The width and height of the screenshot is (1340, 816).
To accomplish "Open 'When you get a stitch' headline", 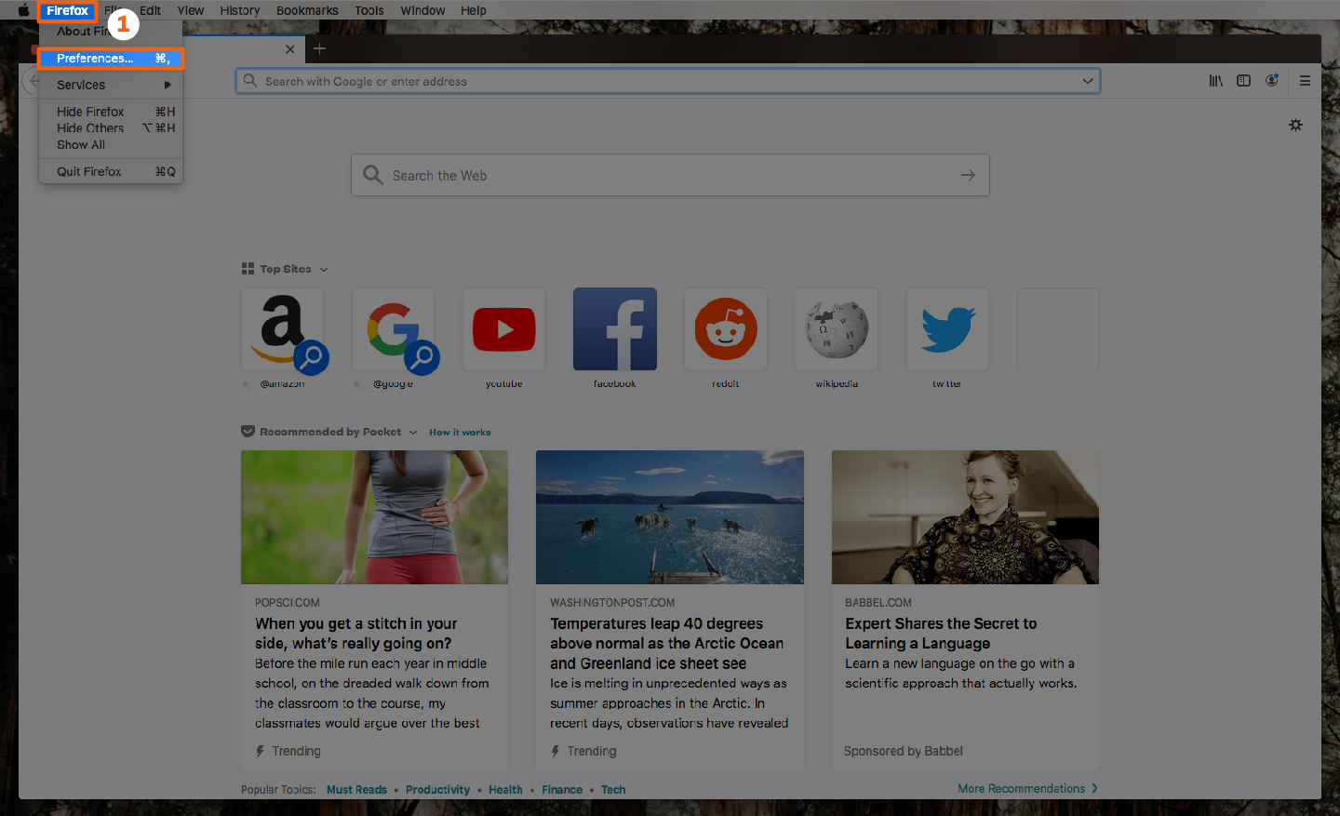I will 356,634.
